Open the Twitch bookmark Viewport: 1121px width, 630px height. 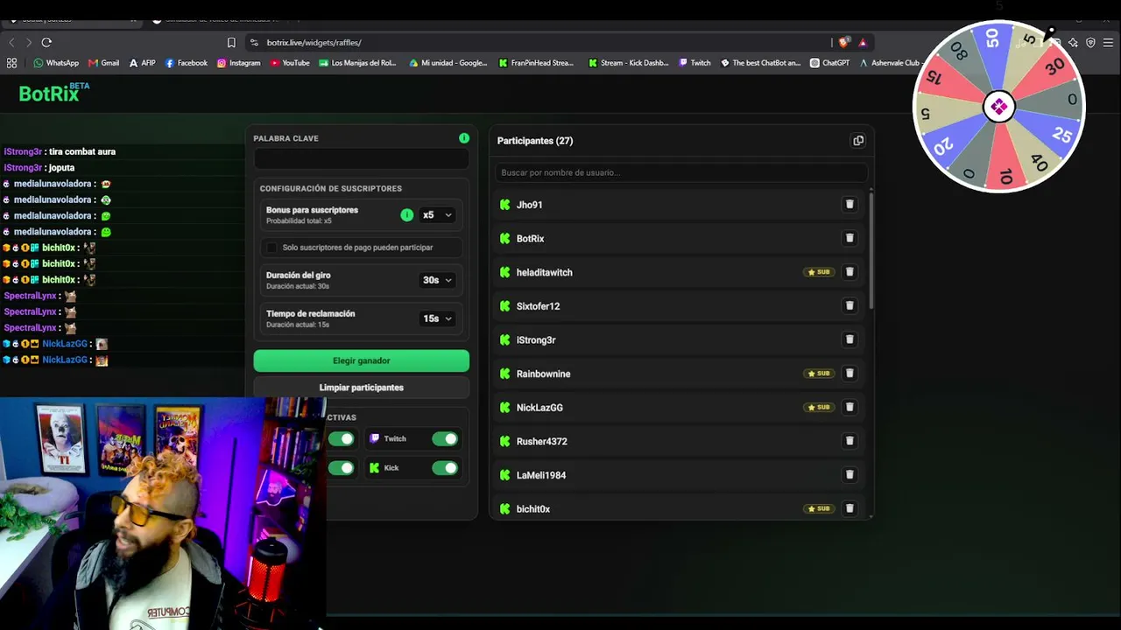694,63
